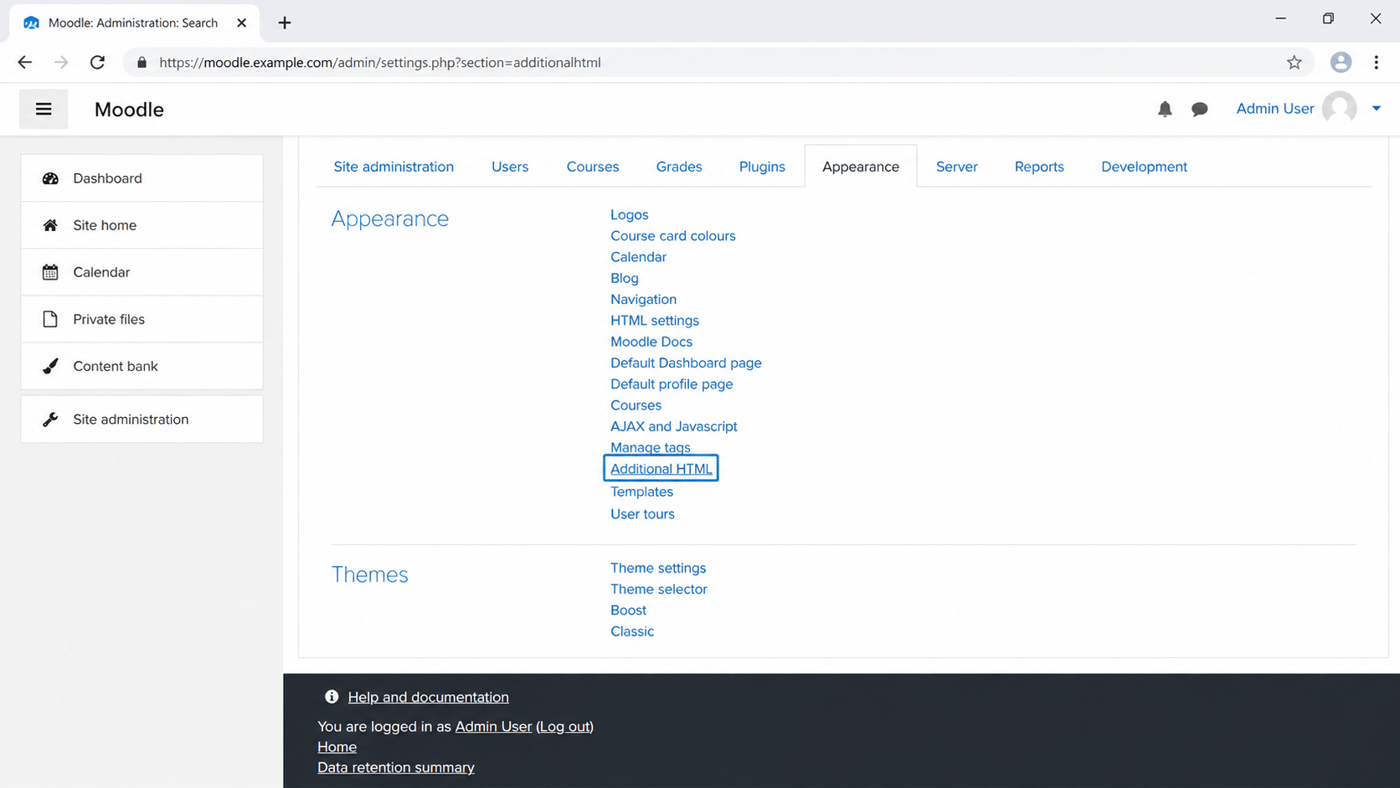
Task: Switch to the Development tab
Action: coord(1144,167)
